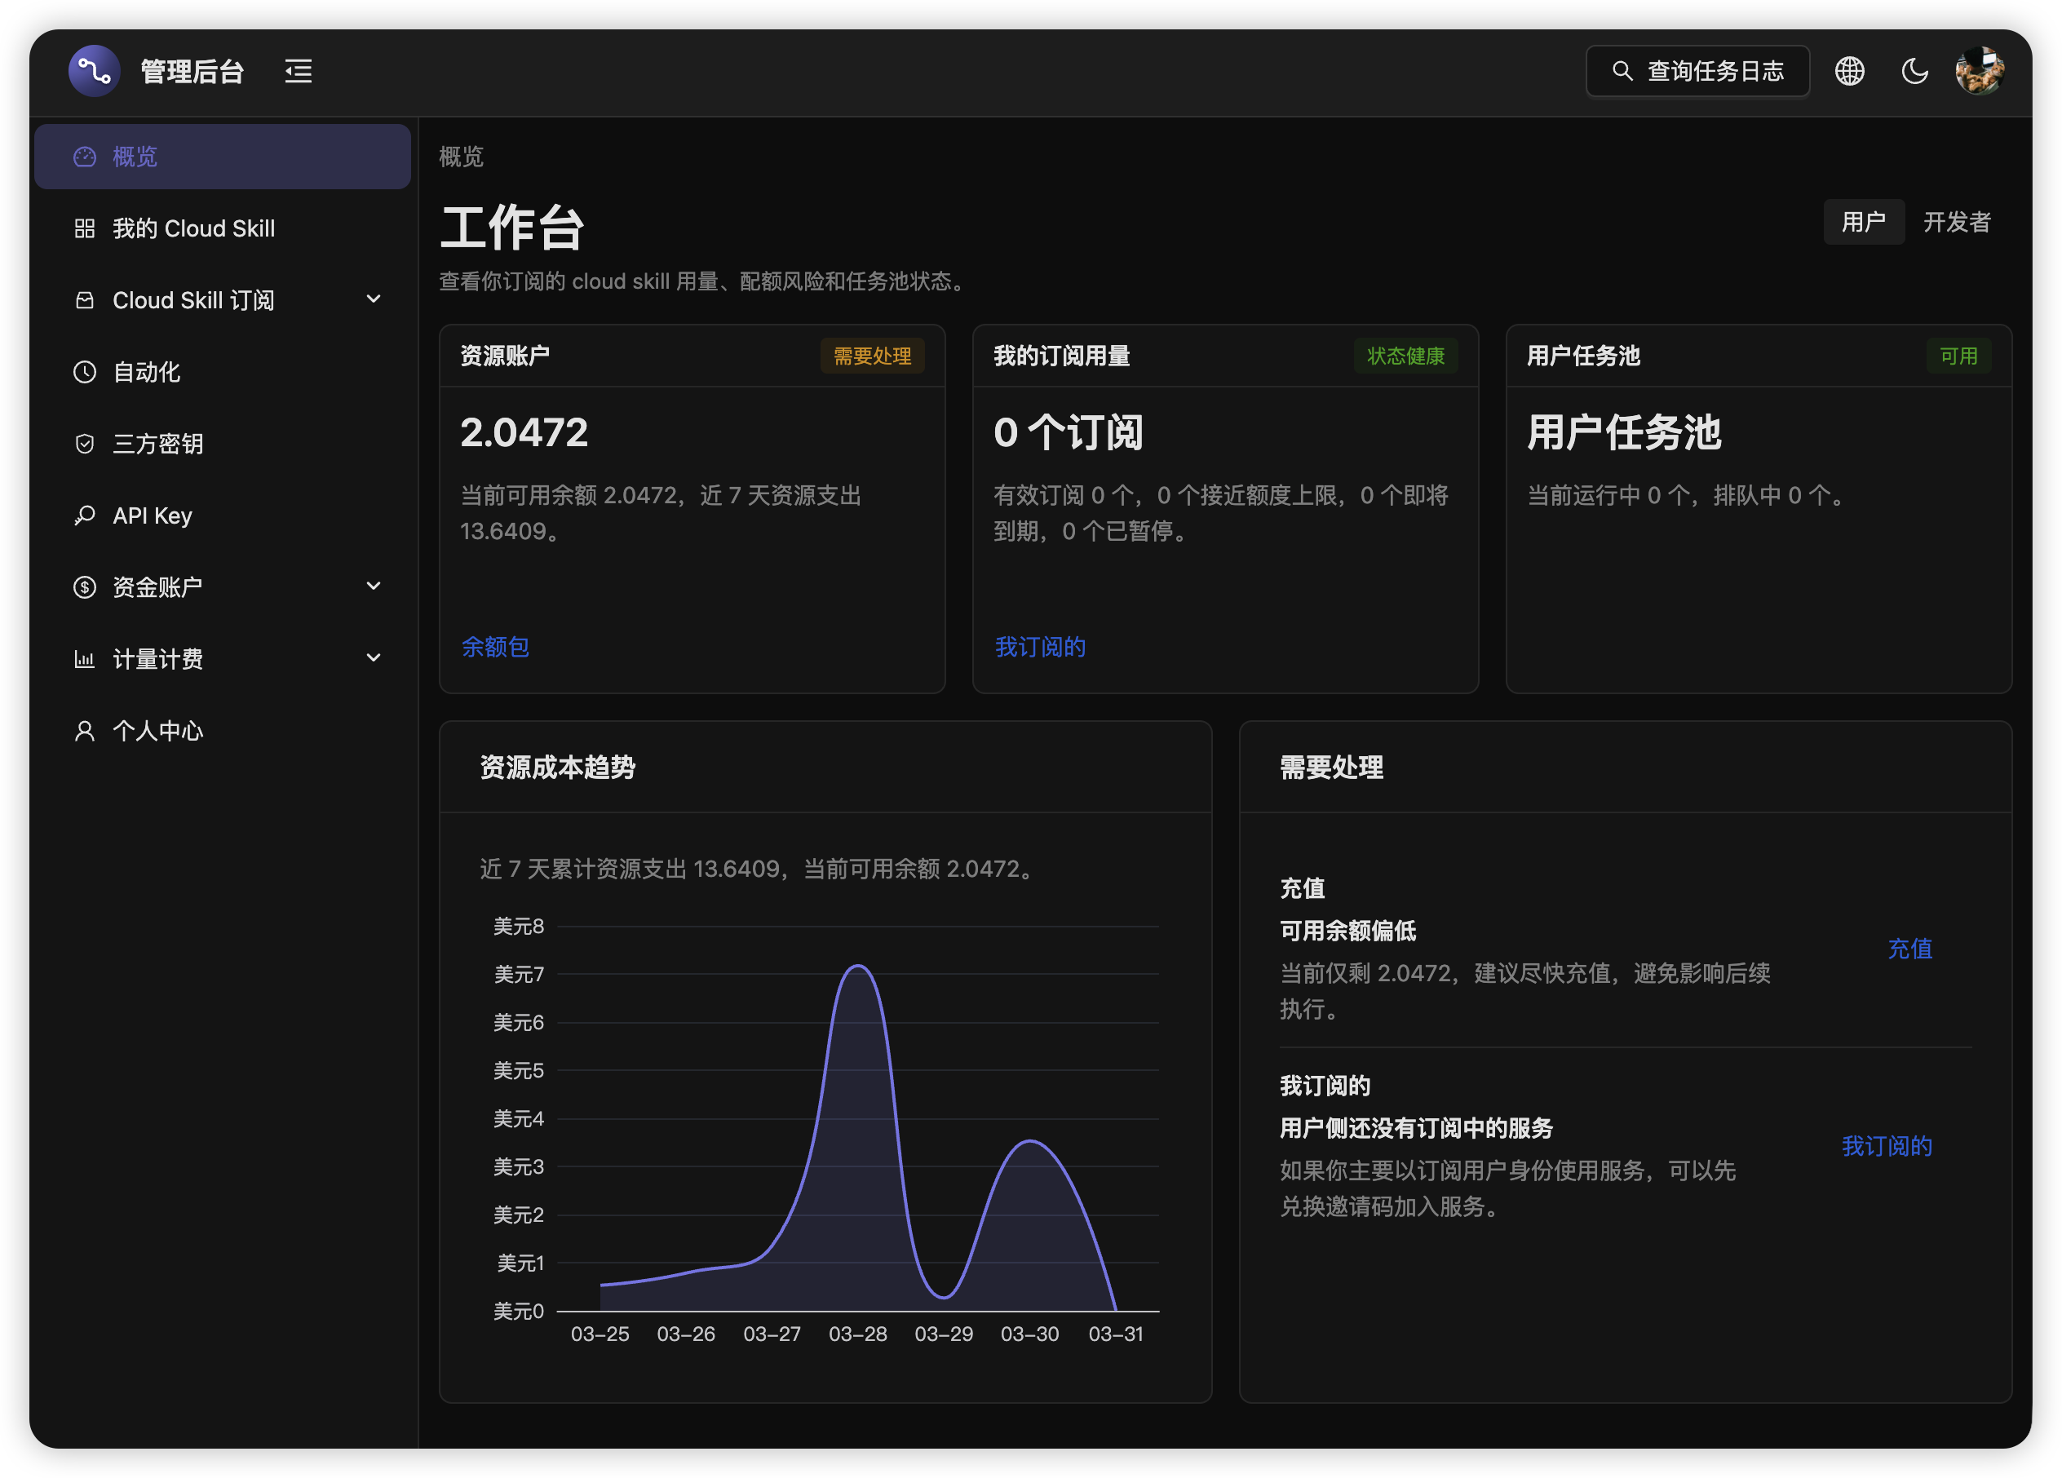Open the 查询任务日志 search
The width and height of the screenshot is (2062, 1478).
1697,70
